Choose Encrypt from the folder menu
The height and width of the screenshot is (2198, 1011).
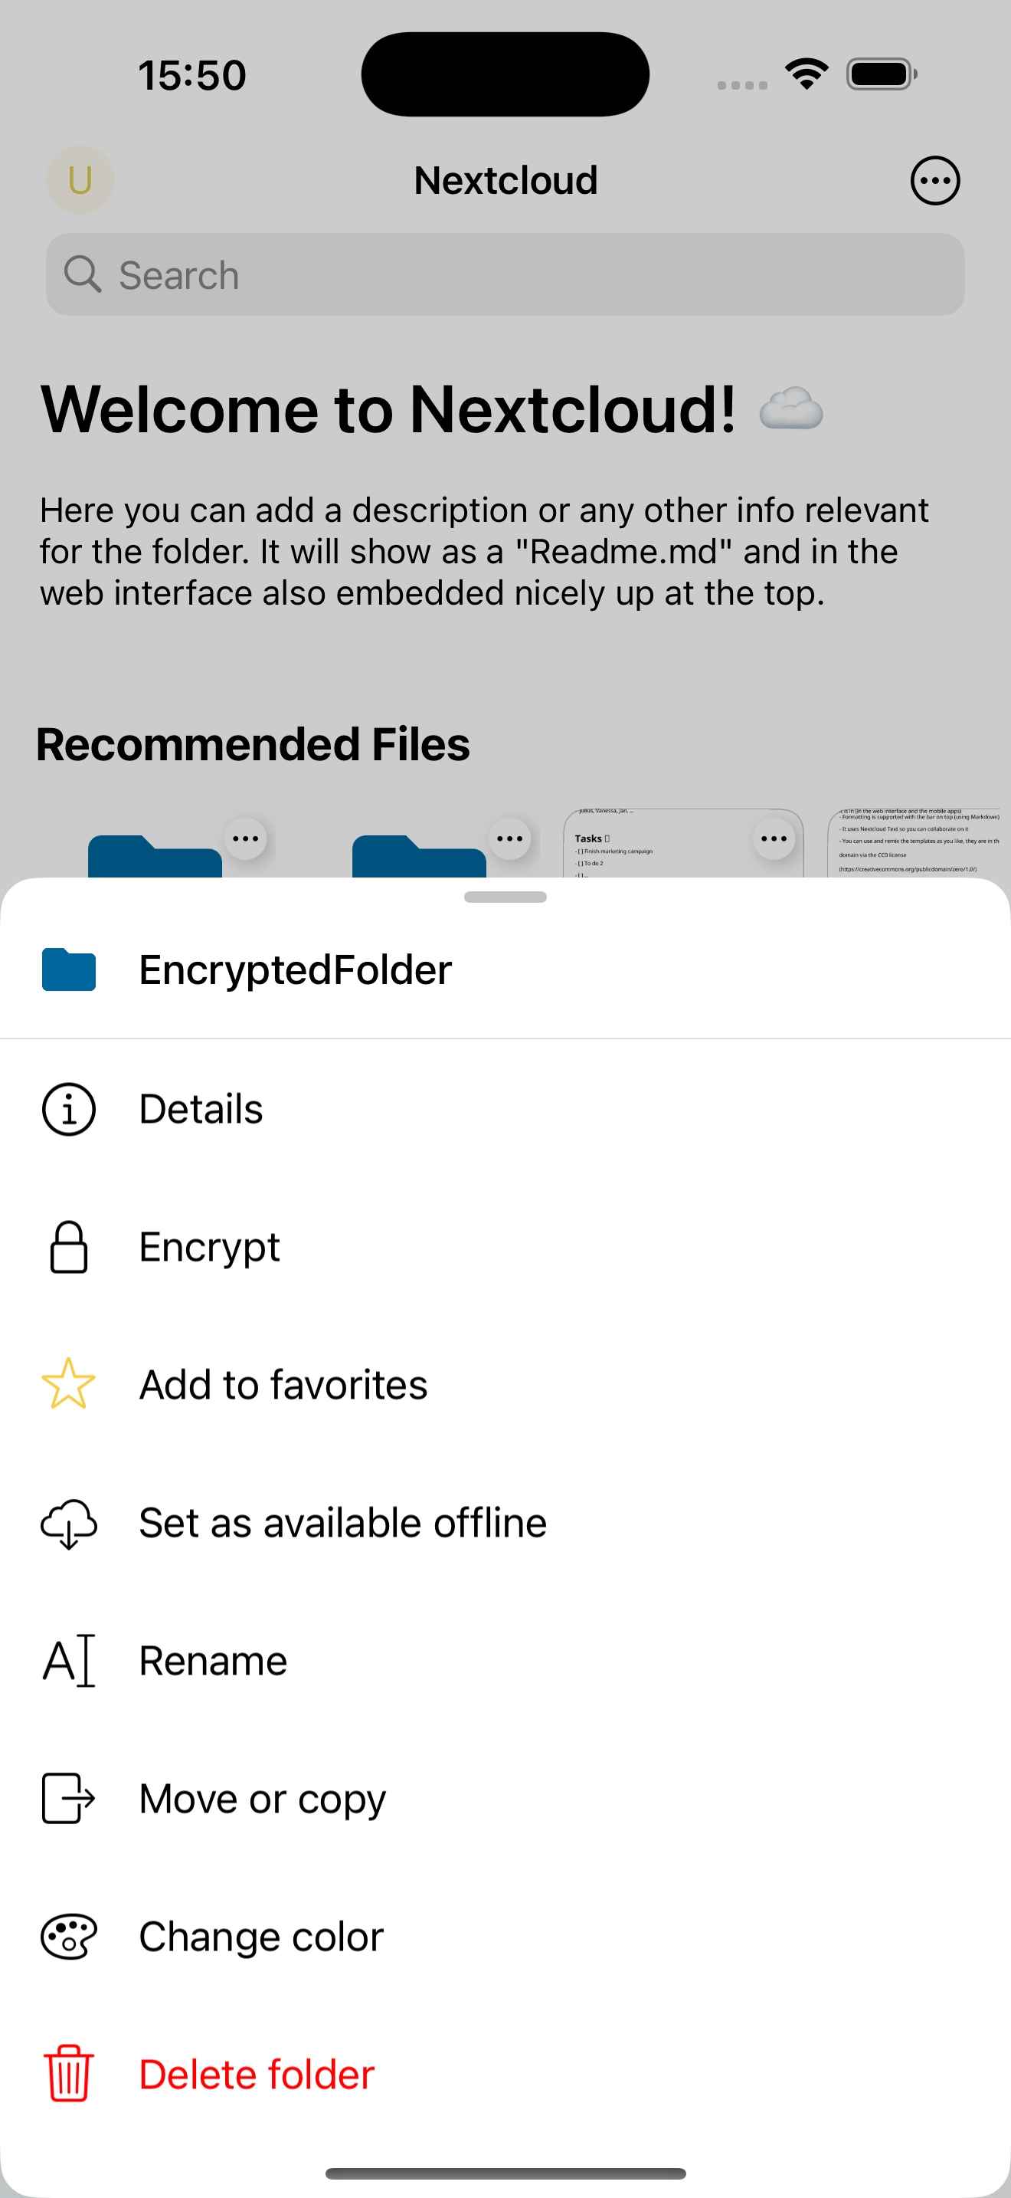[x=210, y=1248]
